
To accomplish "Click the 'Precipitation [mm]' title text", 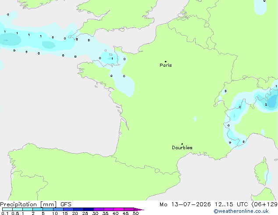I will [29, 204].
